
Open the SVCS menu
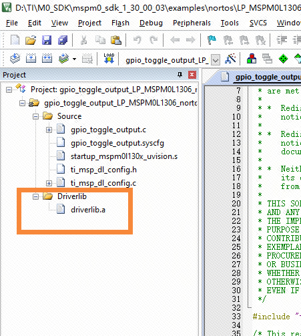258,23
